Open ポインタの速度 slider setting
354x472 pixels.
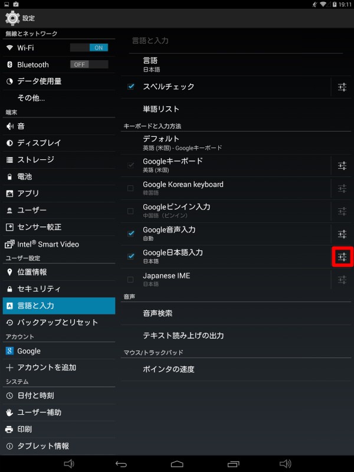tap(236, 369)
